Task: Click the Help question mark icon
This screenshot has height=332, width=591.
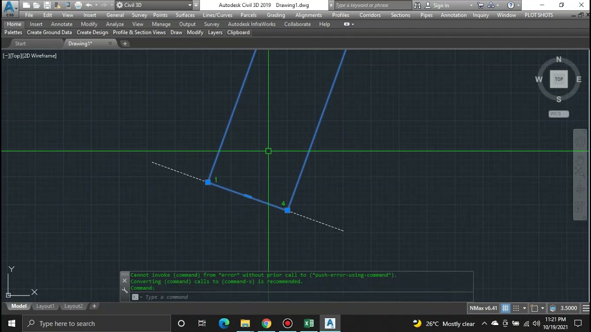Action: (x=511, y=6)
